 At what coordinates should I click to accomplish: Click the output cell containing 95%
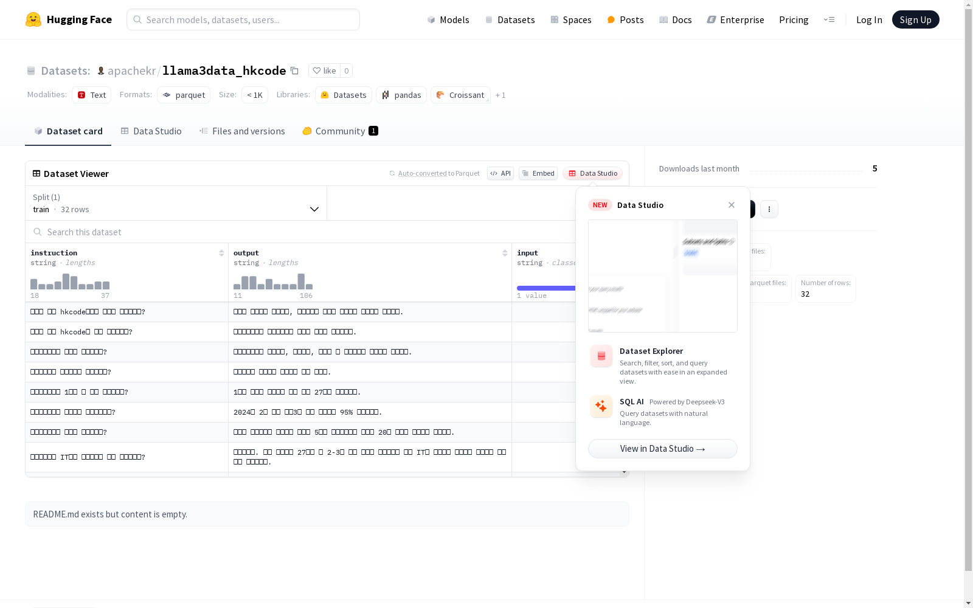pos(370,412)
